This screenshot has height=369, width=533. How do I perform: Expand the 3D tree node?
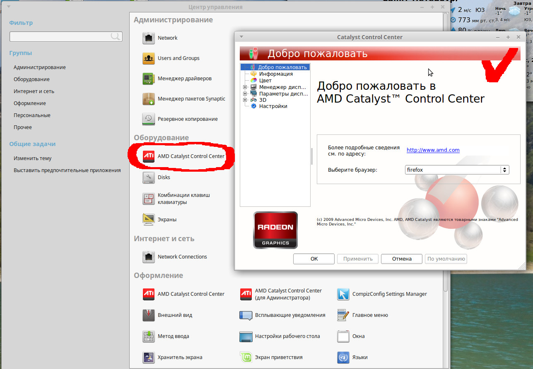[x=245, y=100]
